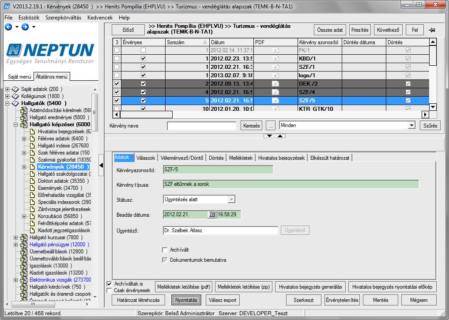Open the back history dropdown arrow

coord(17,27)
